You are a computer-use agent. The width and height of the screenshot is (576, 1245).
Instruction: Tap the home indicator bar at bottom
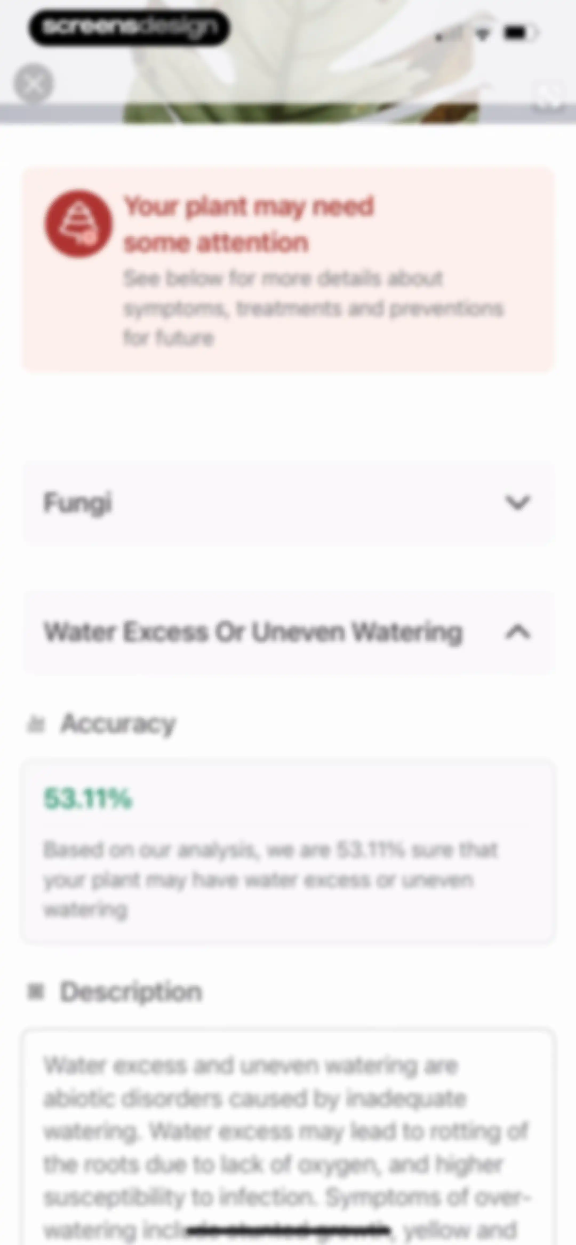288,1230
